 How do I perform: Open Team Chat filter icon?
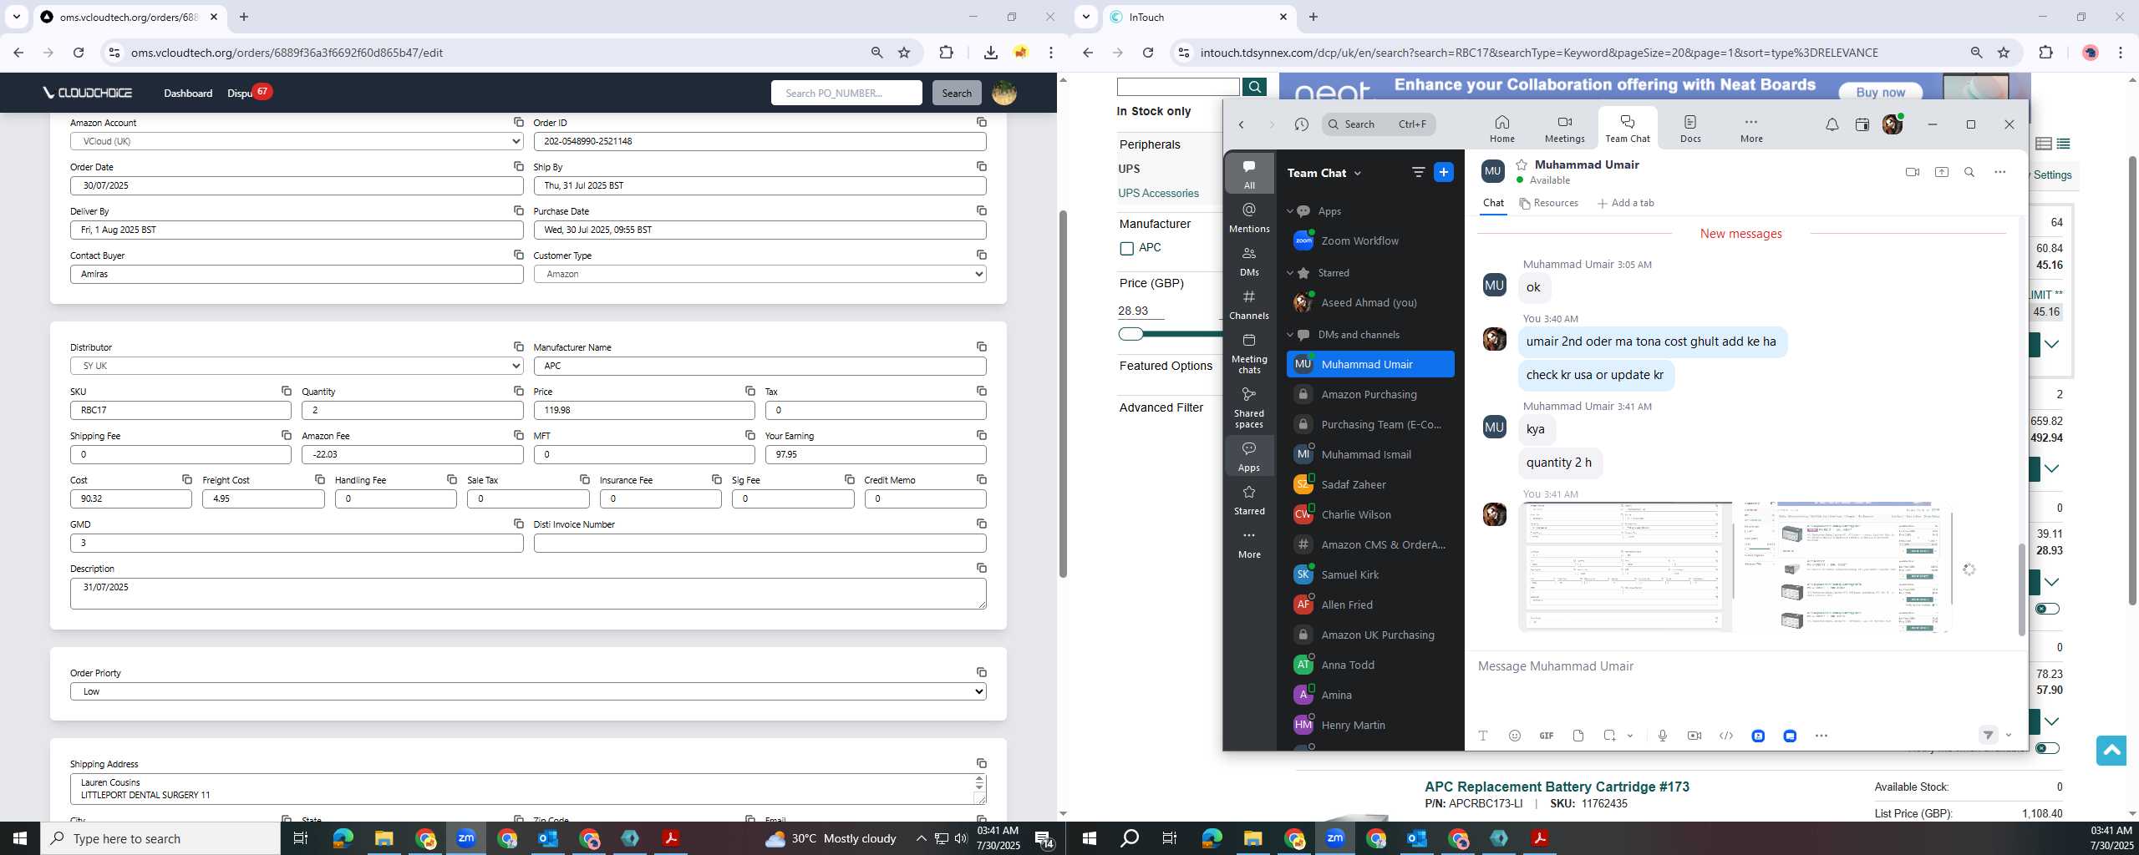(x=1418, y=172)
